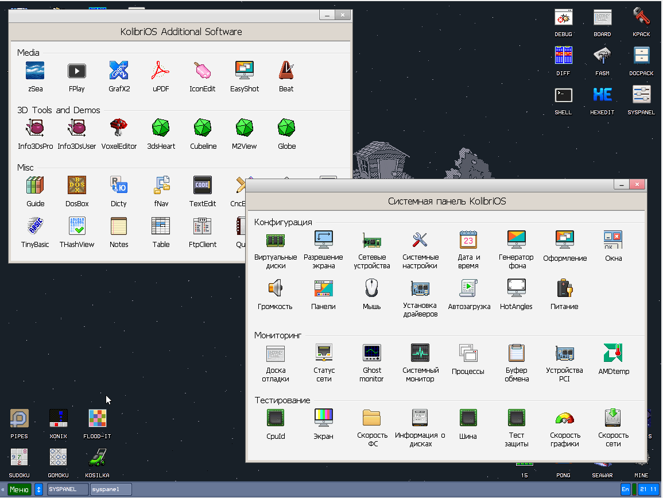Run the Скорость графики benchmark

point(565,418)
